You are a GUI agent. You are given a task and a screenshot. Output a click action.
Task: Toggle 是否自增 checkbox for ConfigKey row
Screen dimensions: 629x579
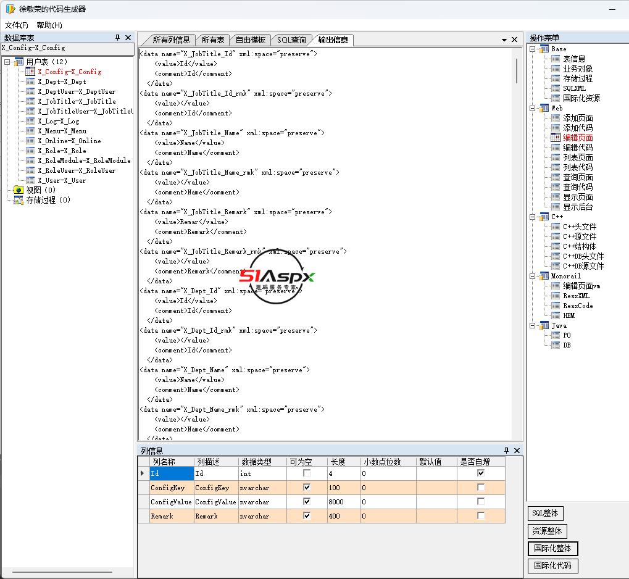(x=481, y=487)
